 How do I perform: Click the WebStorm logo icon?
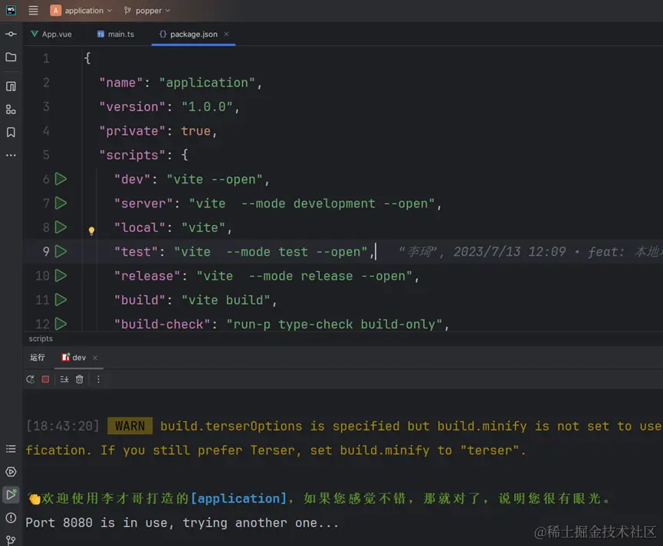click(11, 11)
